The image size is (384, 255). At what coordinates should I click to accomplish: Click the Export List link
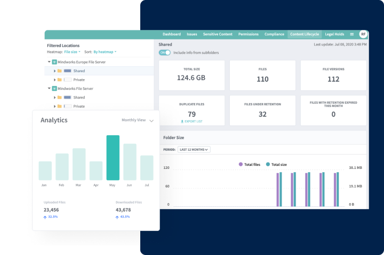194,122
